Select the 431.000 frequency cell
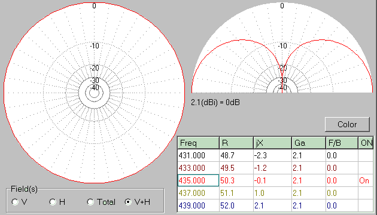Viewport: 377px width, 215px height. (198, 155)
